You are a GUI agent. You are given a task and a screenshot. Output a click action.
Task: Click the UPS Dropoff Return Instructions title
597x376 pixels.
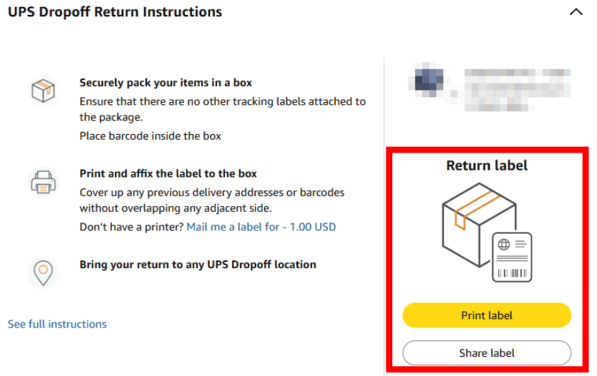pos(115,12)
